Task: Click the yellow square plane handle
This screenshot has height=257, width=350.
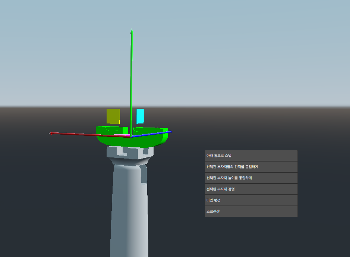Action: (x=113, y=116)
